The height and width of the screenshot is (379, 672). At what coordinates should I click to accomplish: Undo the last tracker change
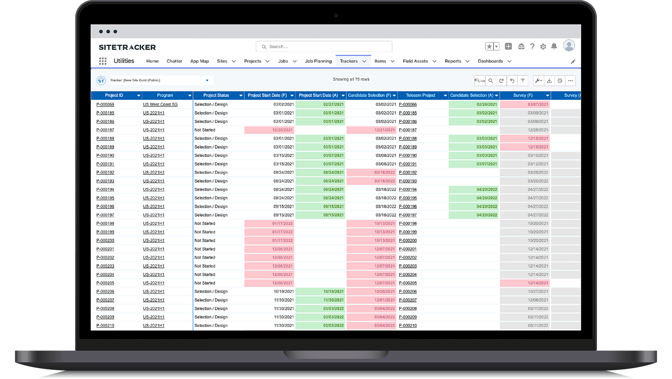(512, 80)
